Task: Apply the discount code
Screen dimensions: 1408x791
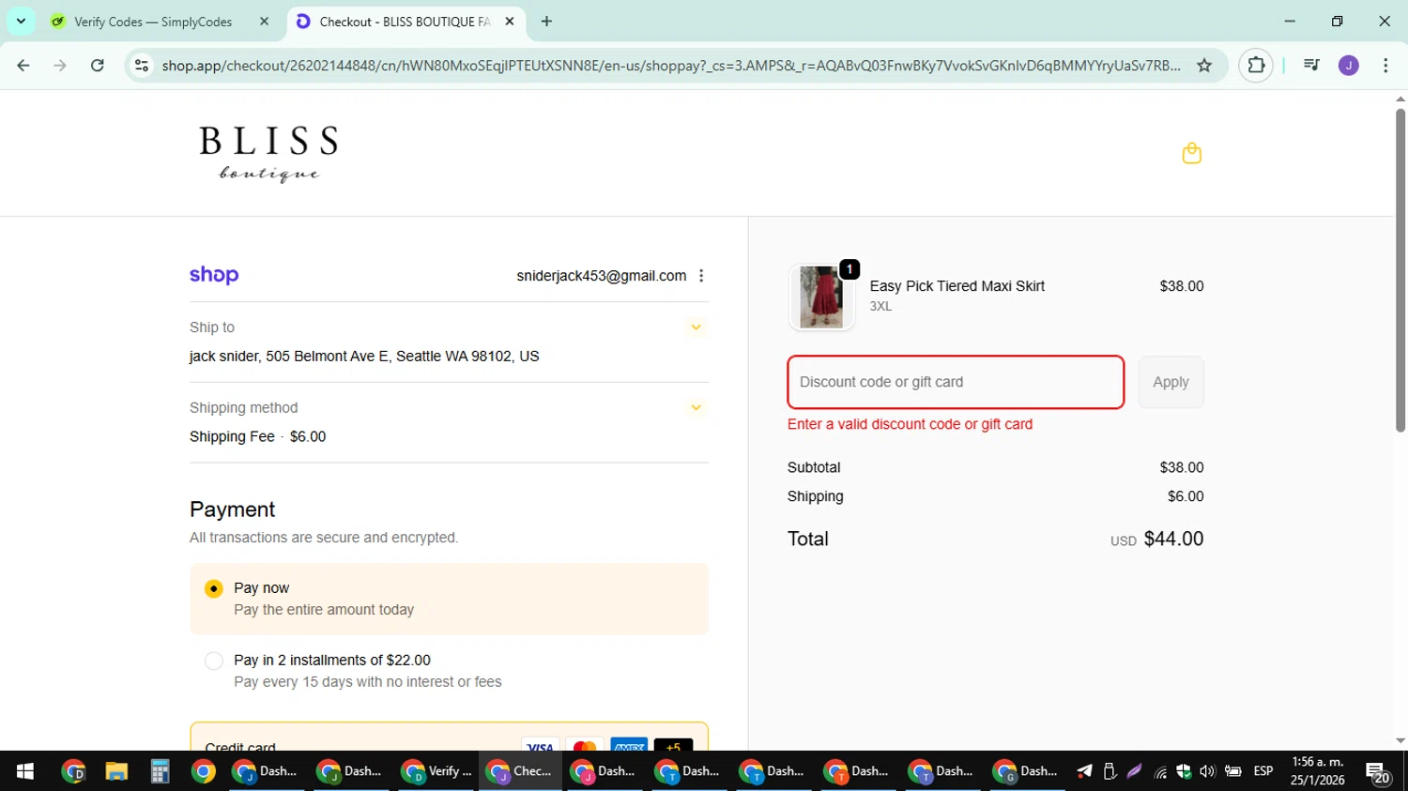Action: tap(1171, 382)
